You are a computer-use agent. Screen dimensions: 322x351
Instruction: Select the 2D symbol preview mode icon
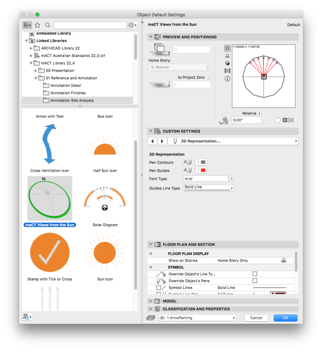coord(227,48)
